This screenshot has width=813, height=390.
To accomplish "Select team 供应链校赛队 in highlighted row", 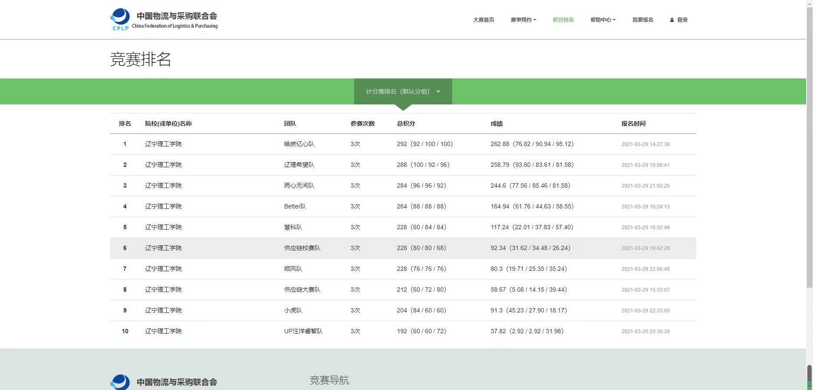I will 302,248.
